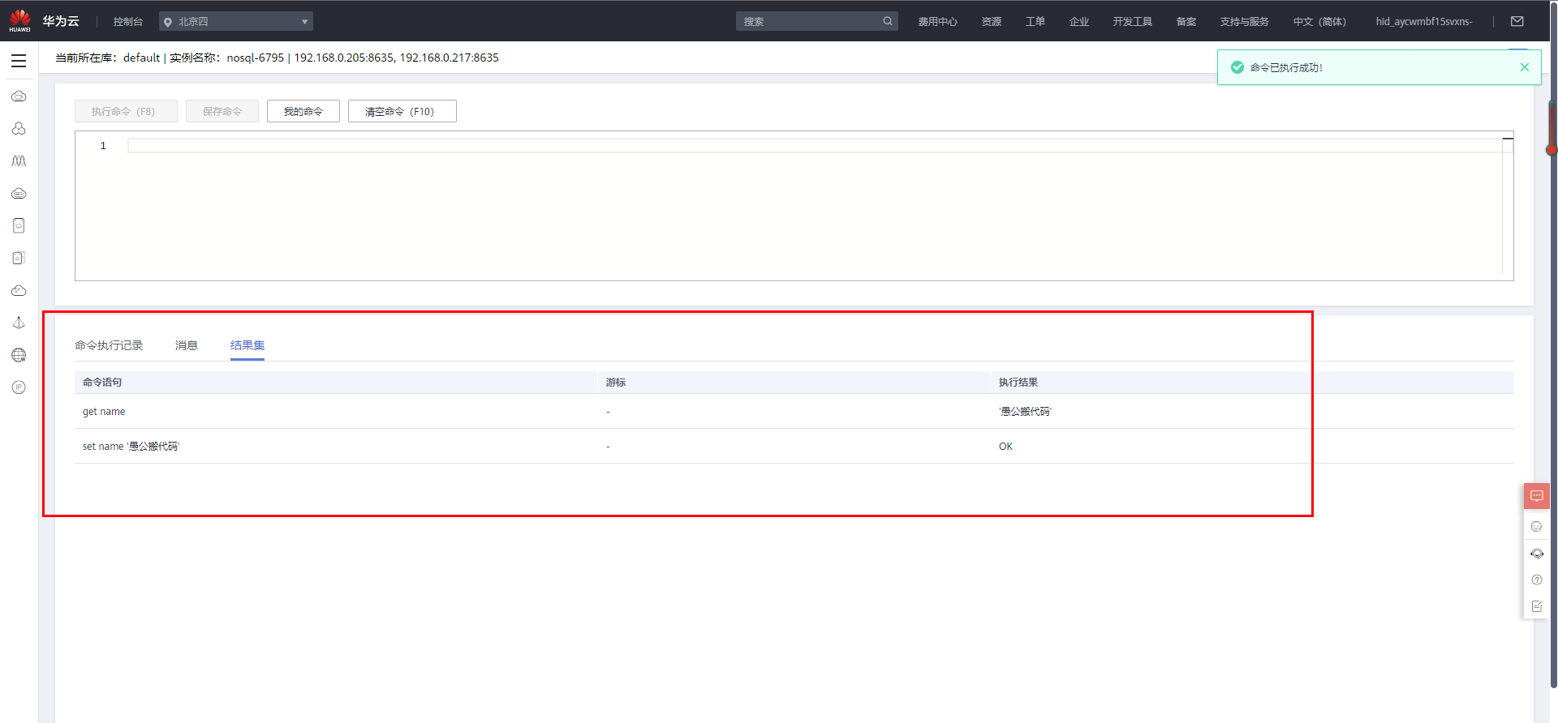The width and height of the screenshot is (1558, 723).
Task: Open the wave-shaped sidebar icon
Action: coord(19,161)
